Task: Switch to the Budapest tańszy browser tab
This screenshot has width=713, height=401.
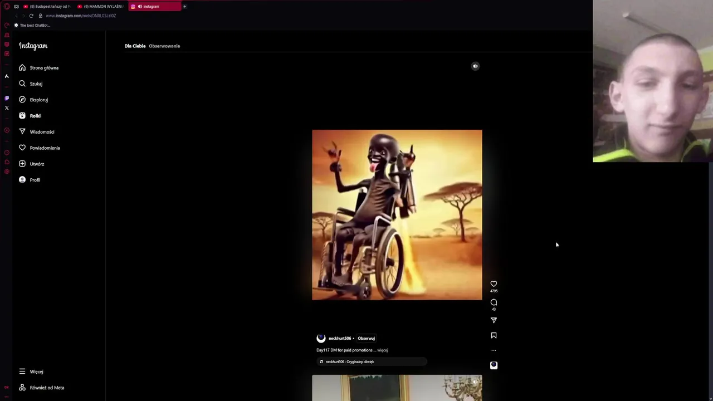Action: (x=47, y=6)
